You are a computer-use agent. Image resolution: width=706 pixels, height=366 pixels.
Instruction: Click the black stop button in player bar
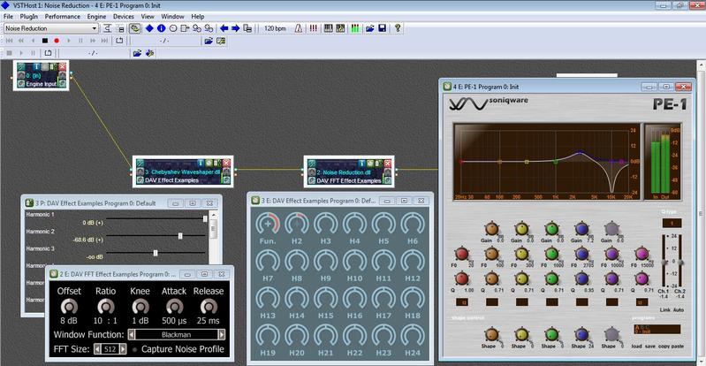(x=45, y=41)
